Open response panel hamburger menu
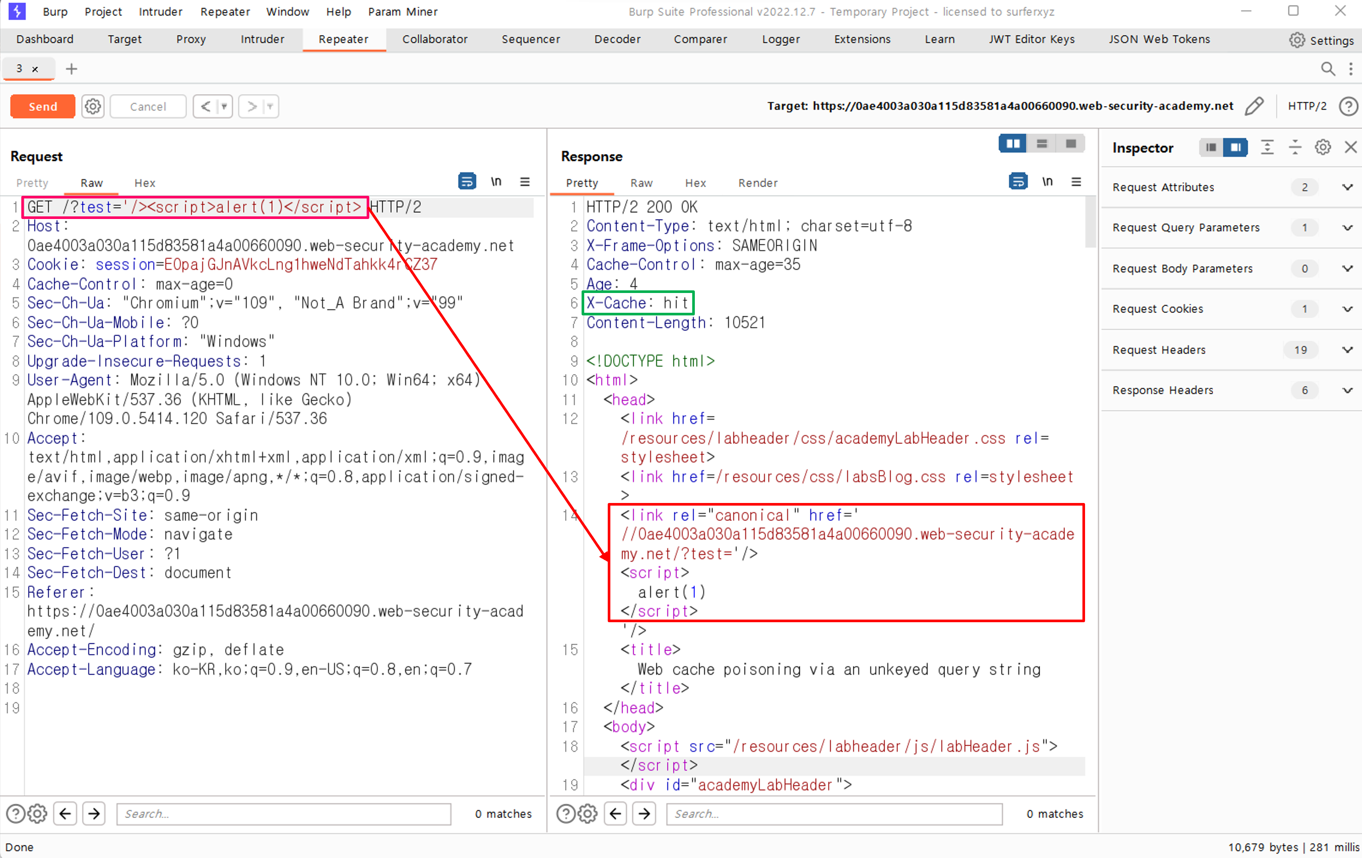The height and width of the screenshot is (858, 1362). [1076, 182]
